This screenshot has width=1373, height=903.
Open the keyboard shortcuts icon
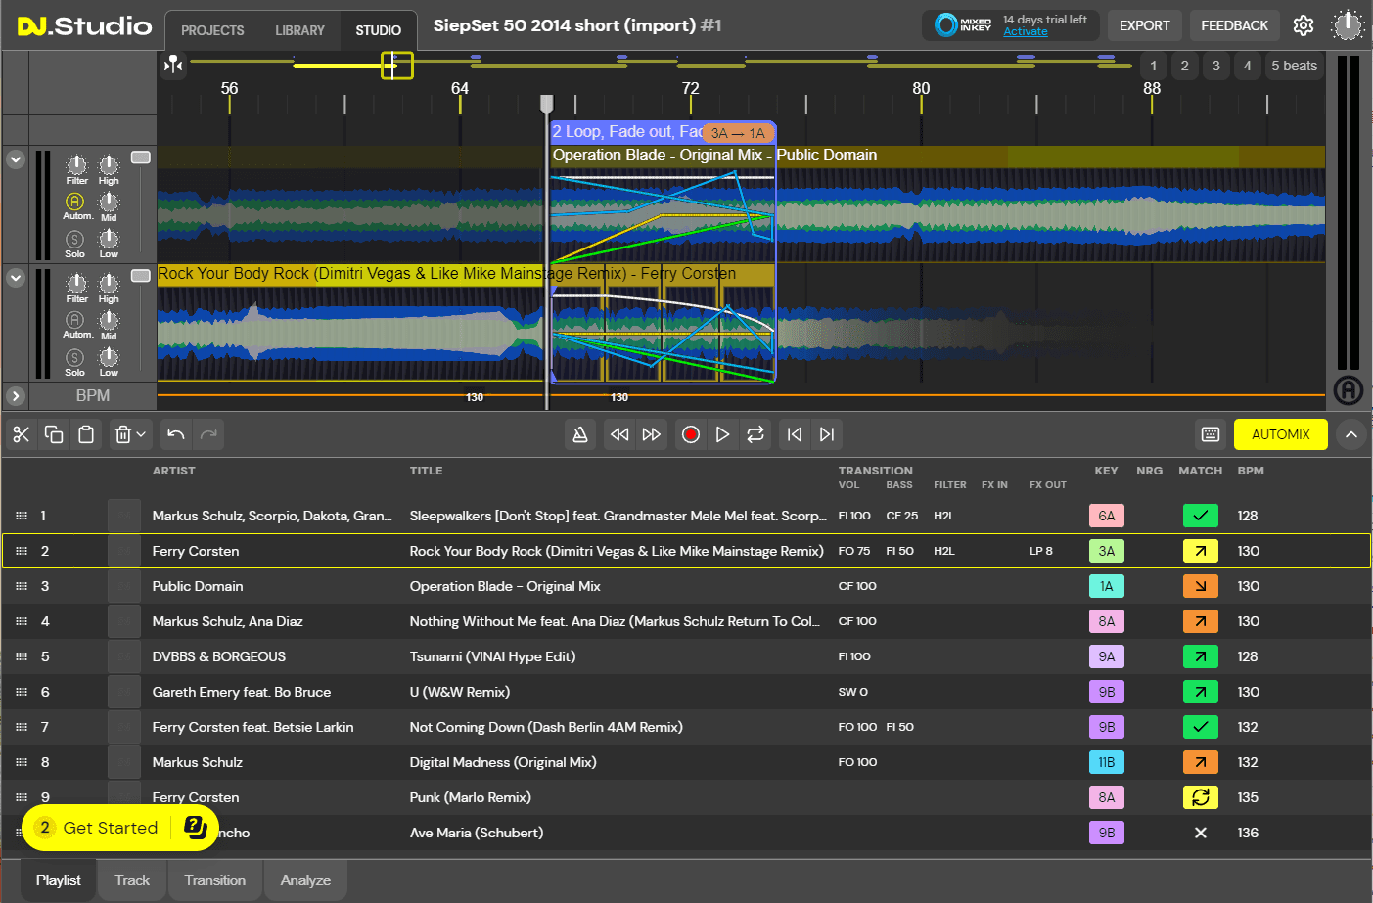tap(1211, 434)
